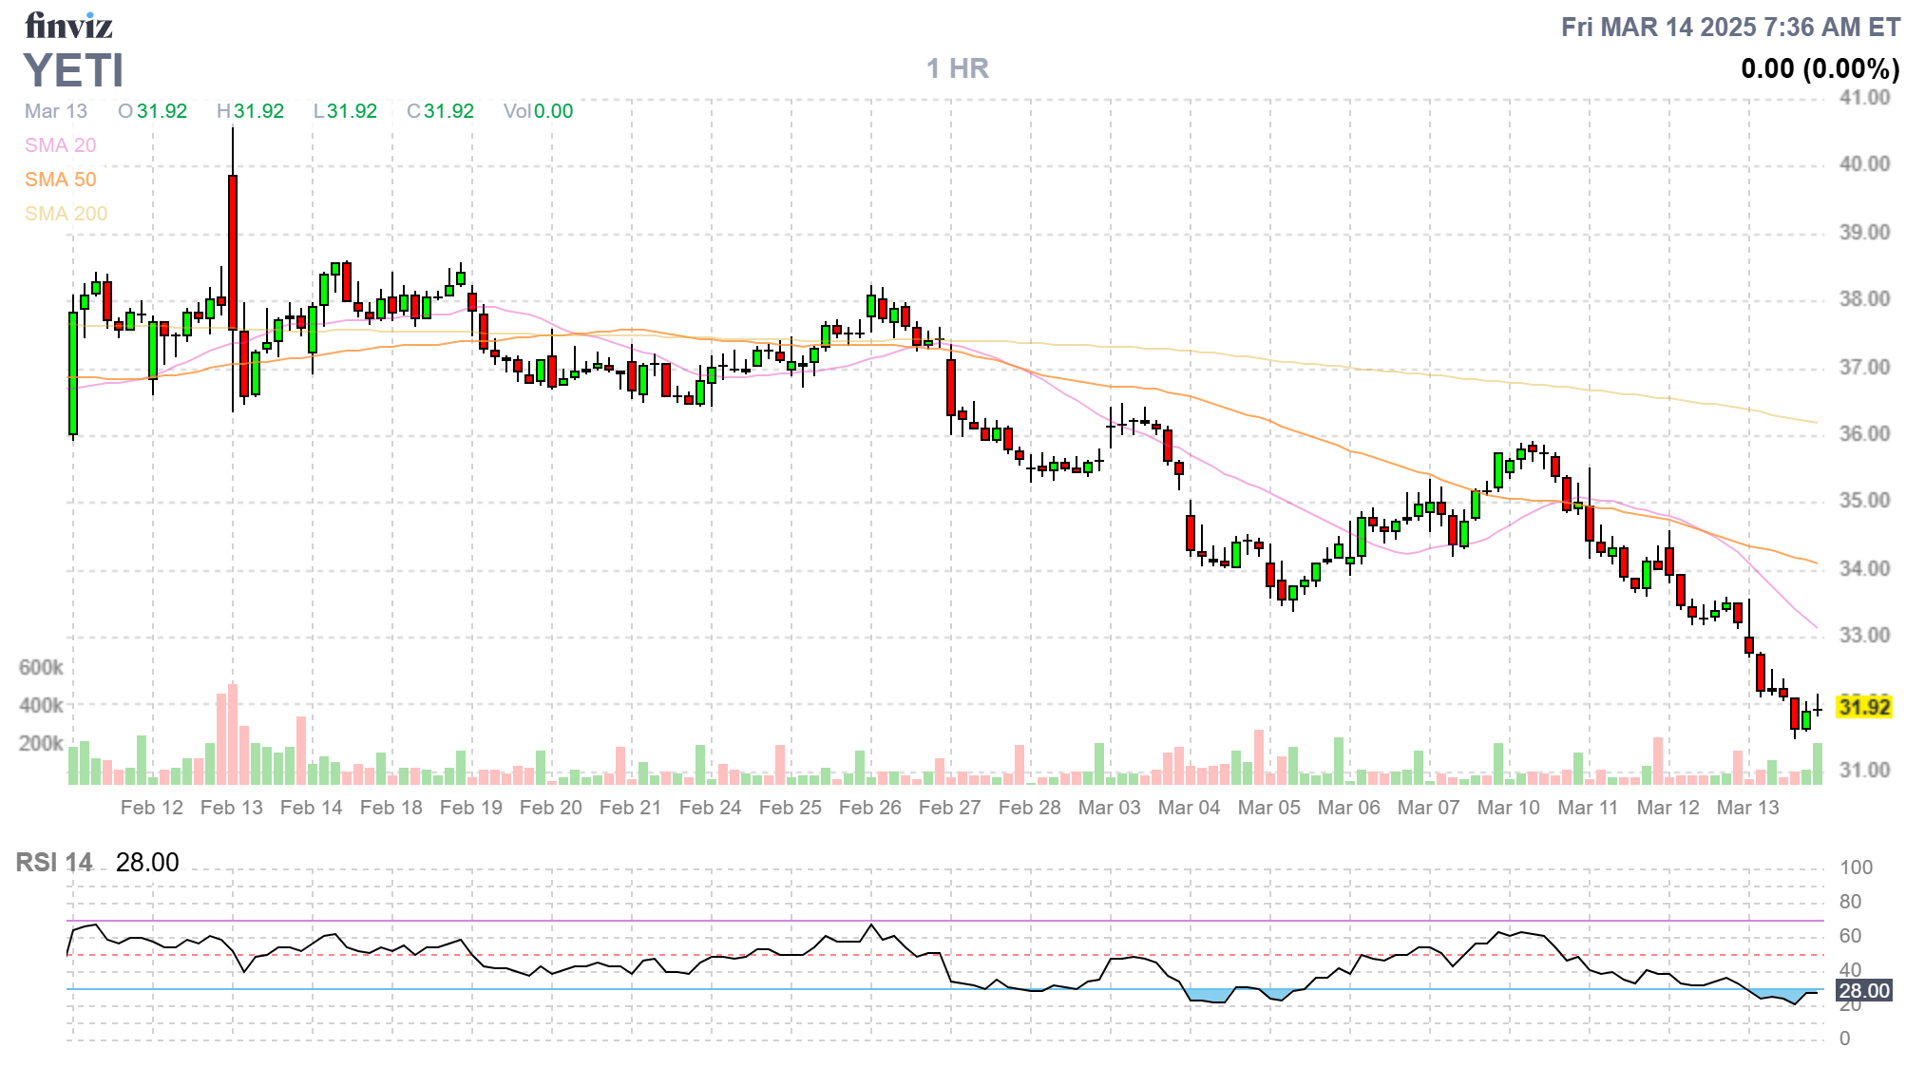The image size is (1925, 1068).
Task: Click the last green volume bar
Action: coord(1818,764)
